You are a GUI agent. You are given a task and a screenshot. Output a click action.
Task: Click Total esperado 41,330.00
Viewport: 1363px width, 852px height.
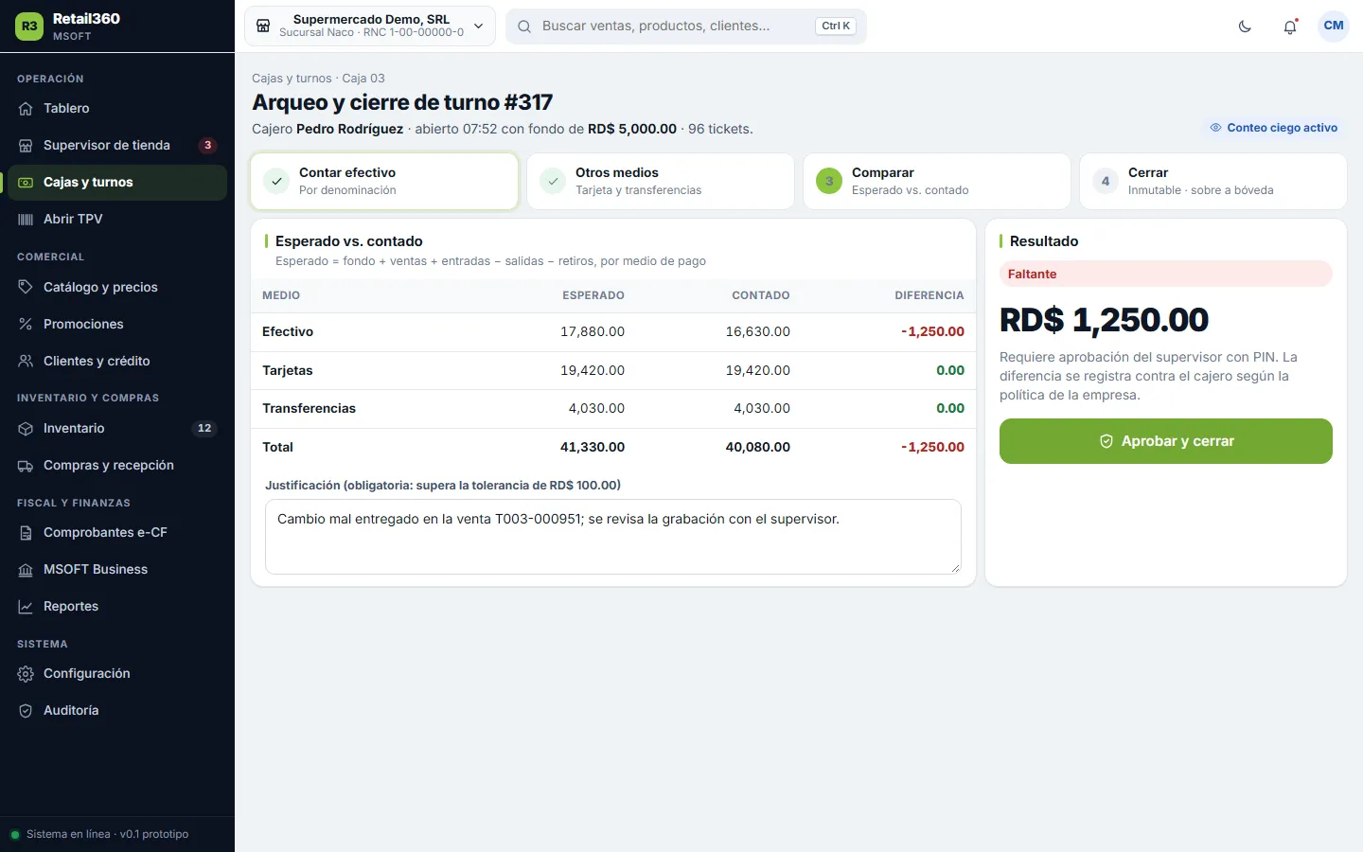click(x=593, y=448)
